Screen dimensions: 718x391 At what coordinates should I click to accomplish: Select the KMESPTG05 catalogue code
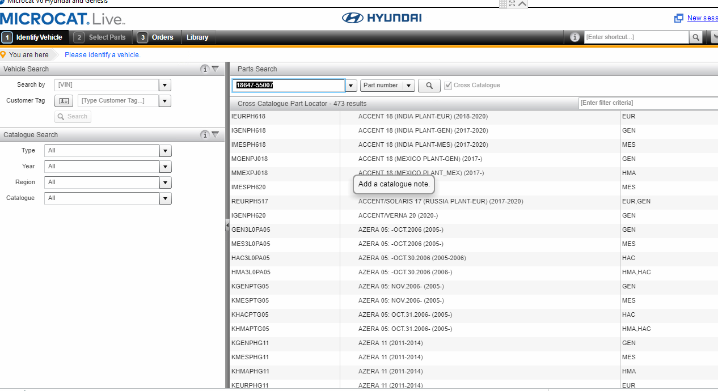coord(250,301)
